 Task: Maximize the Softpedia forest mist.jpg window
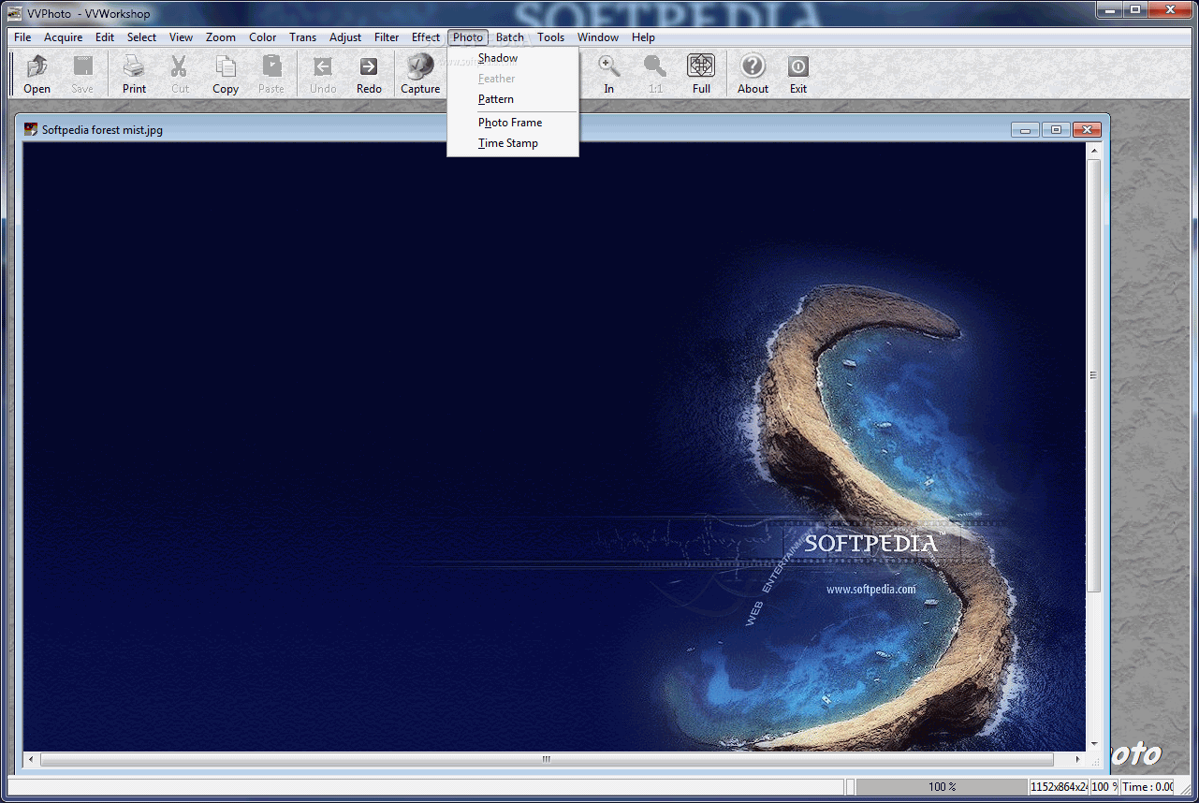click(x=1056, y=130)
